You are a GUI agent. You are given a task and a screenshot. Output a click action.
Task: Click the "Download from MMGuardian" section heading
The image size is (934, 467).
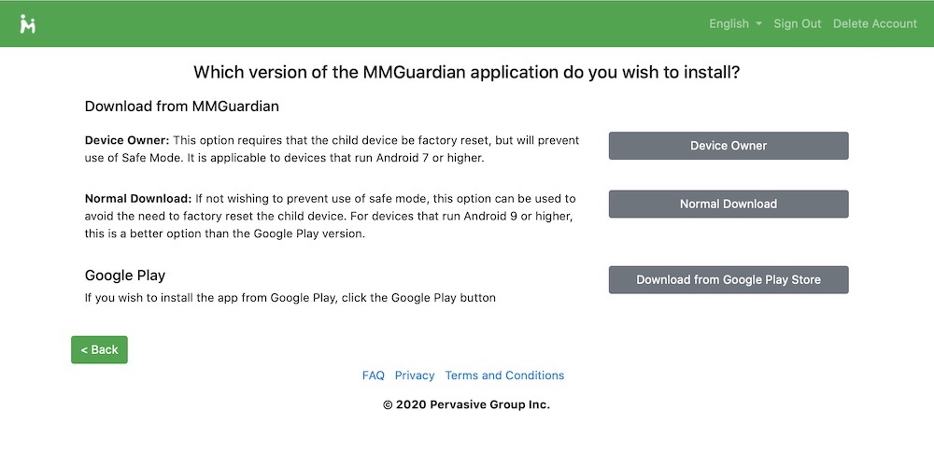pyautogui.click(x=182, y=106)
